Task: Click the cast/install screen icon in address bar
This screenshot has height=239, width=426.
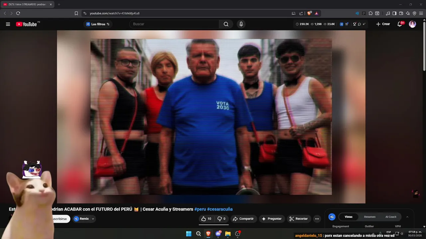Action: (x=293, y=13)
